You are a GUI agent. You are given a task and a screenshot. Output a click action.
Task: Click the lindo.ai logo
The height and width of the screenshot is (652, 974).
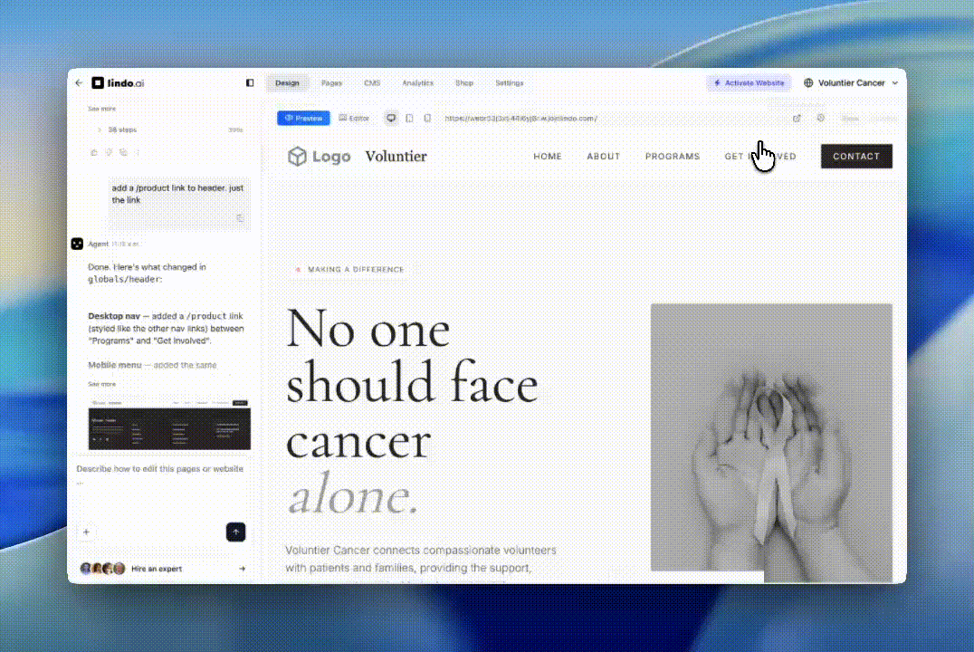coord(118,82)
